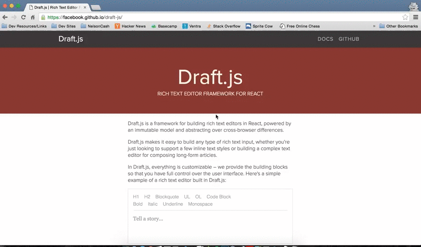Select the Draft.js browser tab
This screenshot has width=421, height=247.
[56, 7]
